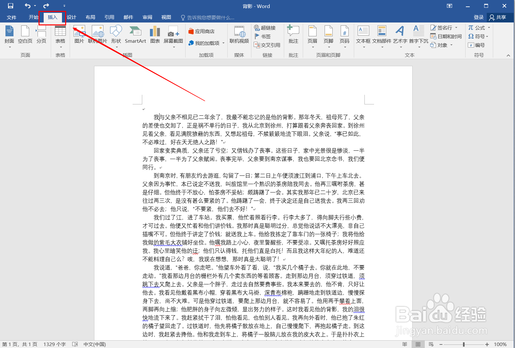Zoom out with minus button
Image resolution: width=515 pixels, height=348 pixels.
point(441,344)
